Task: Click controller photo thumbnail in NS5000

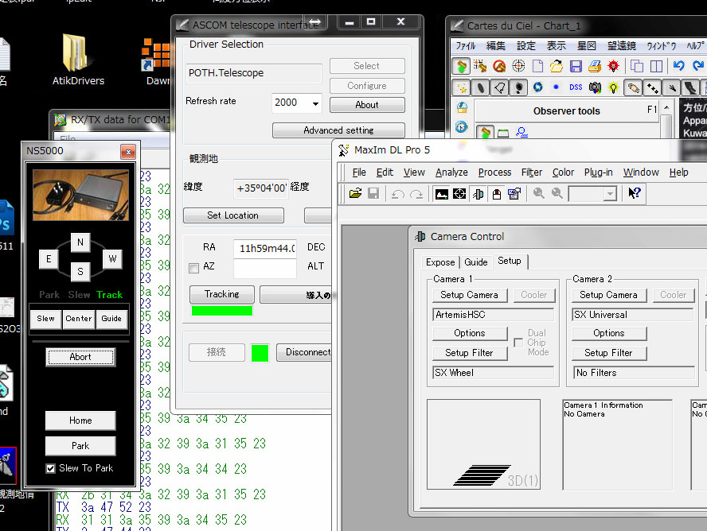Action: click(80, 195)
